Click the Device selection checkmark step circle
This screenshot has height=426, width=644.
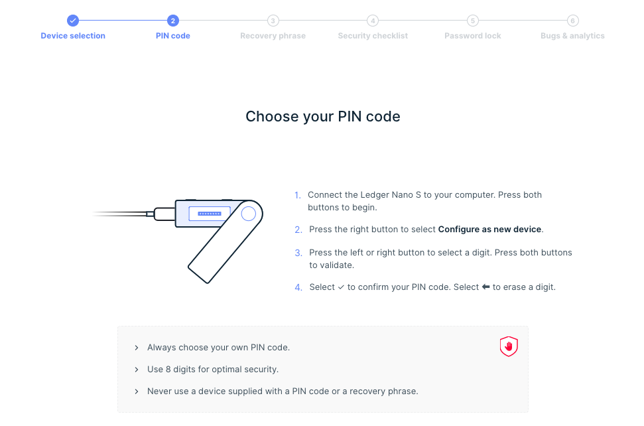[x=73, y=21]
